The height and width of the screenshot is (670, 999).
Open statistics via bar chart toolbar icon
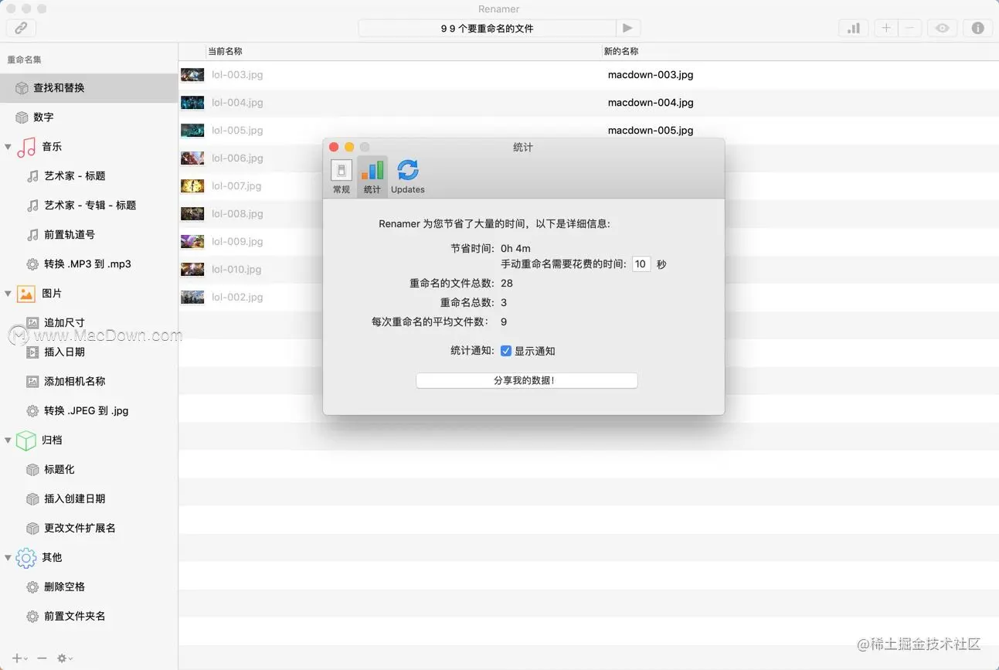click(x=854, y=28)
